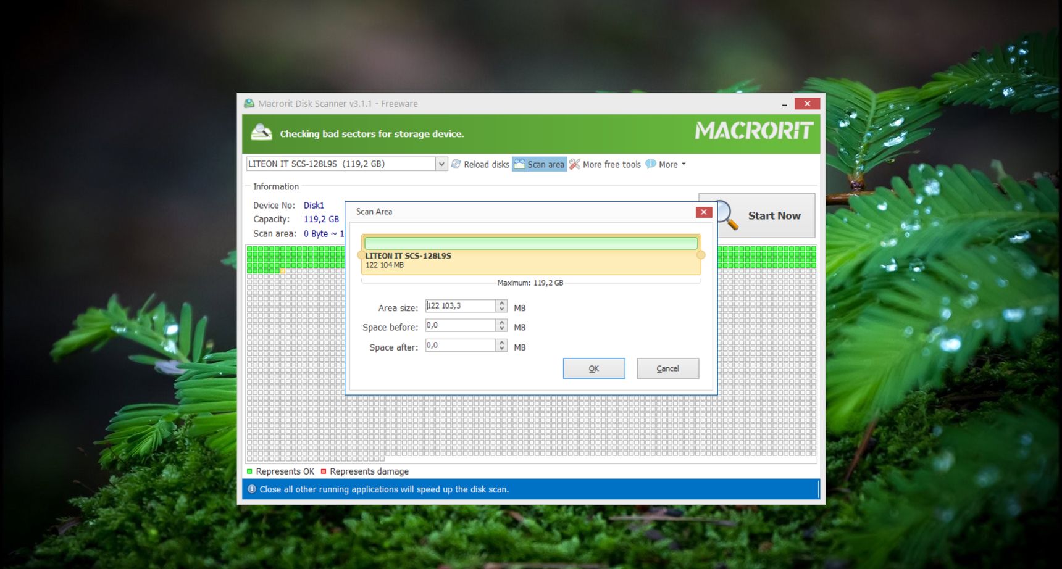Click the Area size input field
This screenshot has height=569, width=1062.
click(x=461, y=306)
